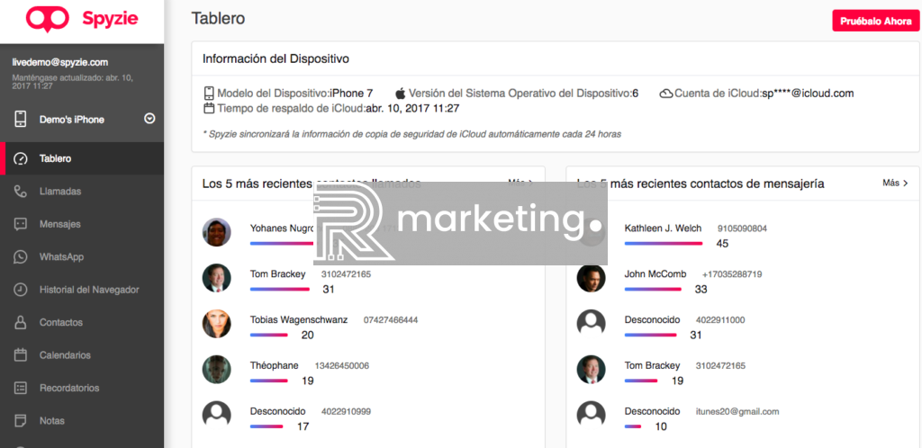Expand the Demo's iPhone device dropdown
The image size is (922, 448).
tap(149, 119)
